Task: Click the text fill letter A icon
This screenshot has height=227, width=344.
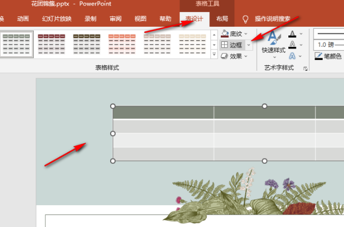Action: (x=293, y=34)
